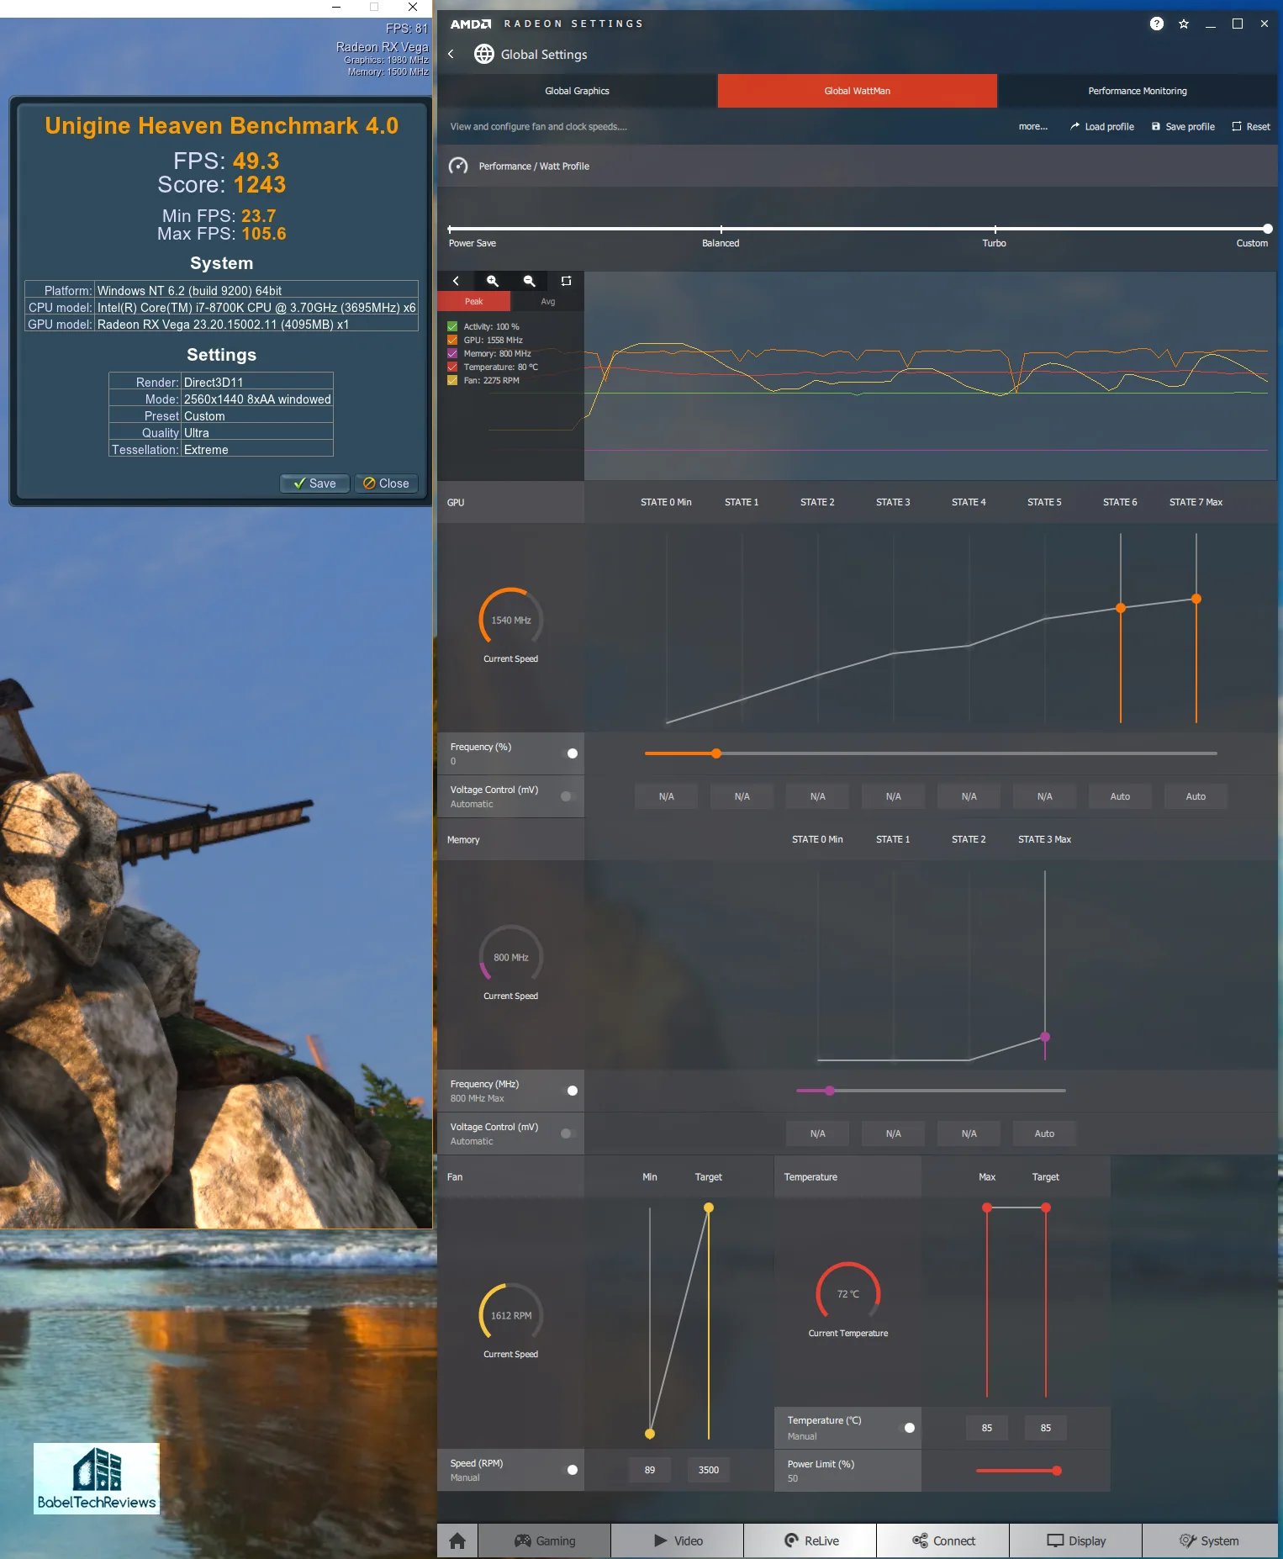
Task: Switch to the Global WattMan tab
Action: (x=857, y=91)
